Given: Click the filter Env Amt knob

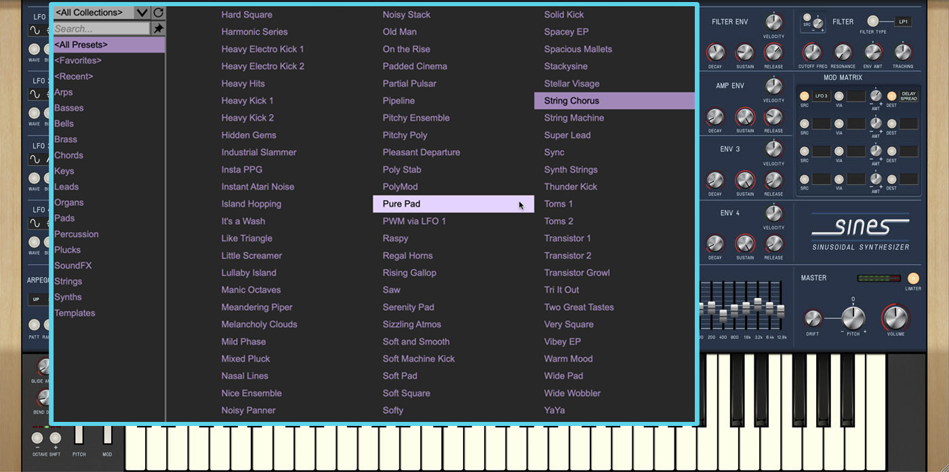Looking at the screenshot, I should pyautogui.click(x=873, y=52).
